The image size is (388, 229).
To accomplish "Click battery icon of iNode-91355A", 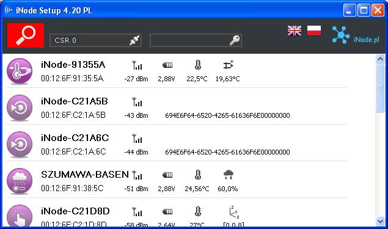I will [167, 65].
